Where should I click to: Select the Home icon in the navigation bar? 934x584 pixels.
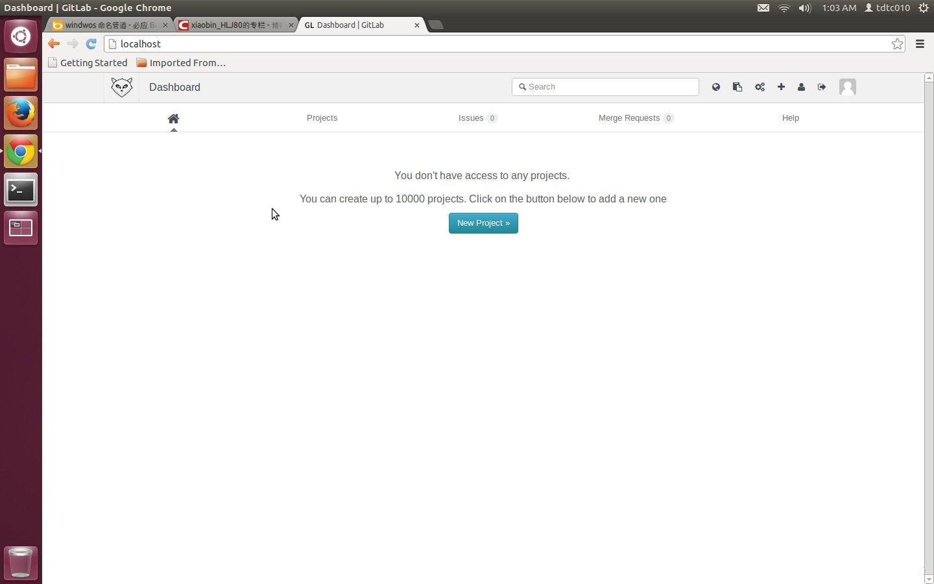173,119
